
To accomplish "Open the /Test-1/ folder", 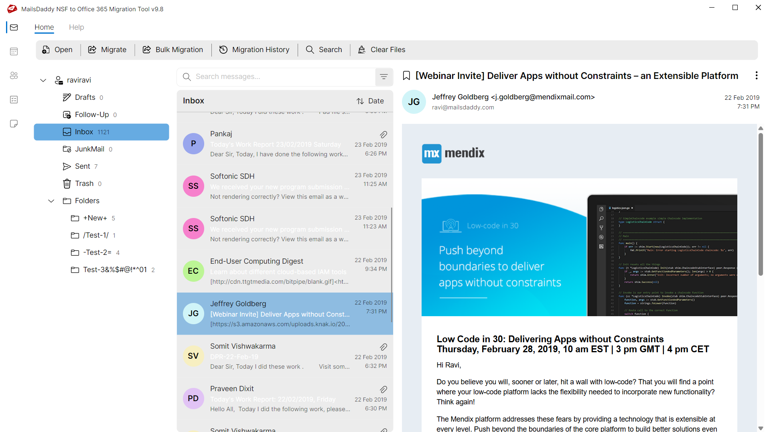I will [101, 235].
